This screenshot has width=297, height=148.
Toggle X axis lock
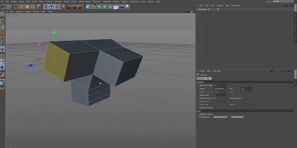coord(46,7)
